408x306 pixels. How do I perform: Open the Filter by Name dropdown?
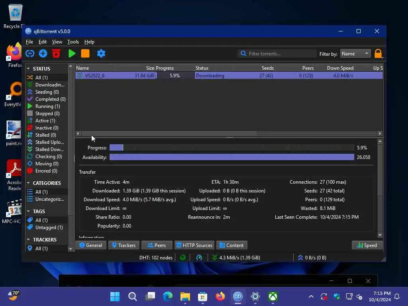point(355,54)
